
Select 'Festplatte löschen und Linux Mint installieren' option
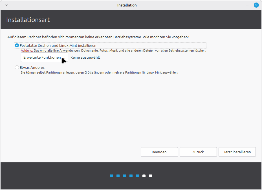click(17, 45)
